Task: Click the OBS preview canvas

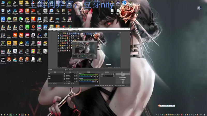Action: point(89,50)
